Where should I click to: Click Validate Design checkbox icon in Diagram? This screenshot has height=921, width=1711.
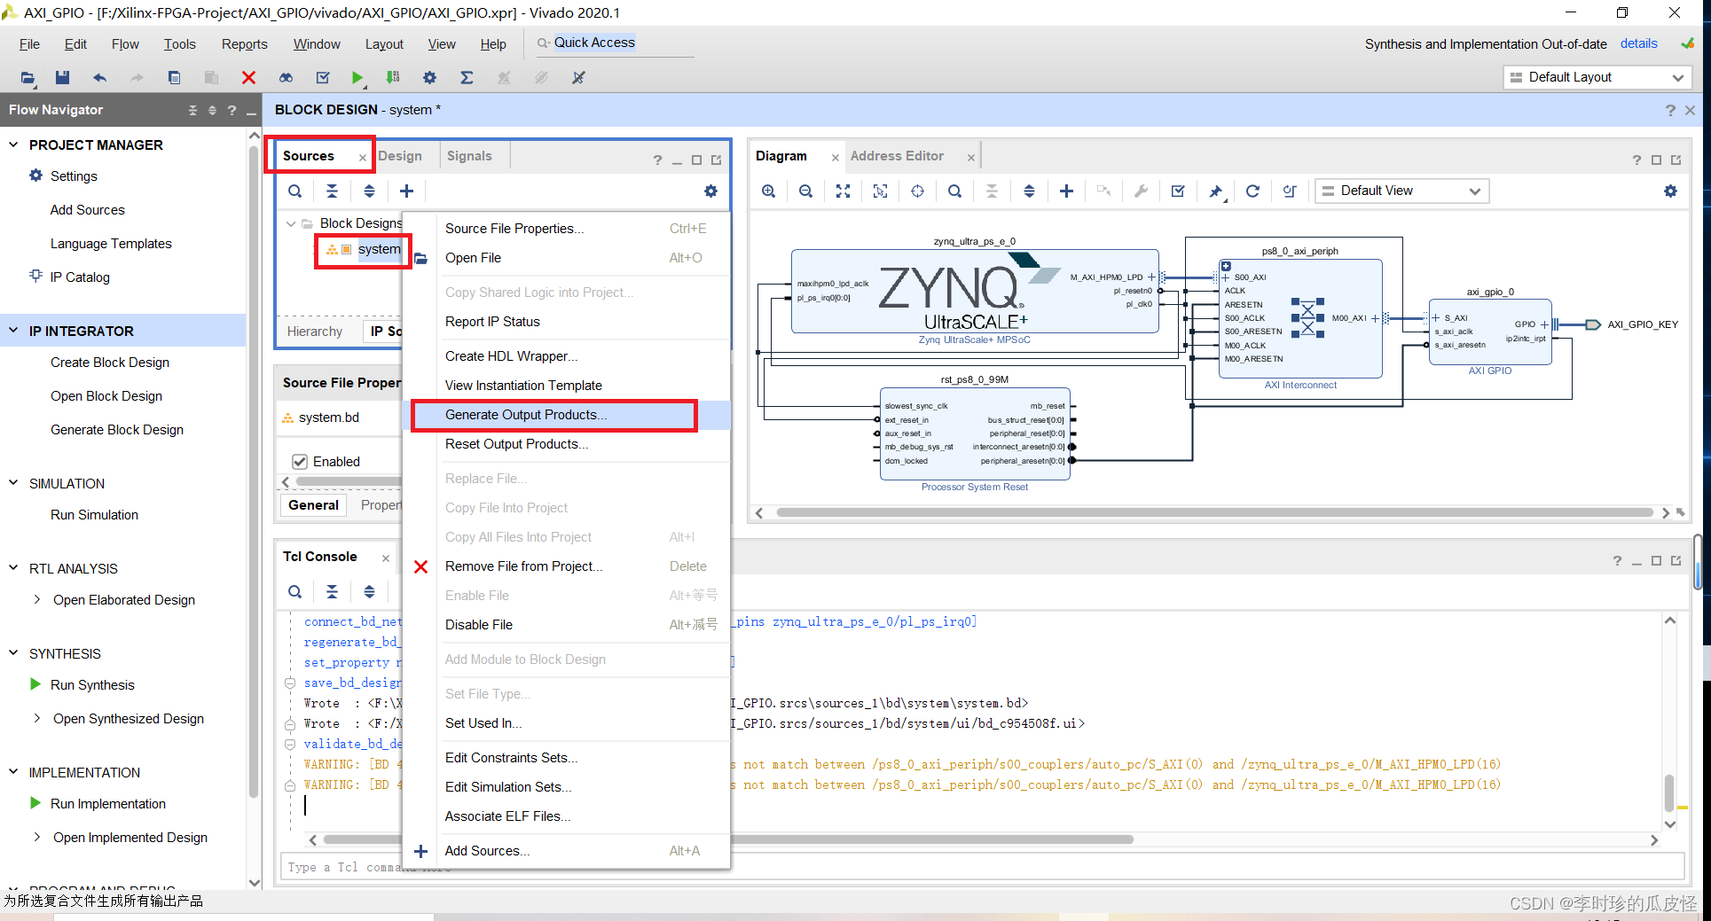[x=1178, y=191]
